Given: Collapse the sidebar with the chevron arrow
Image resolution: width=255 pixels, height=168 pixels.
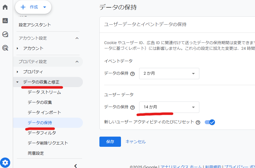Looking at the screenshot, I should click(76, 166).
